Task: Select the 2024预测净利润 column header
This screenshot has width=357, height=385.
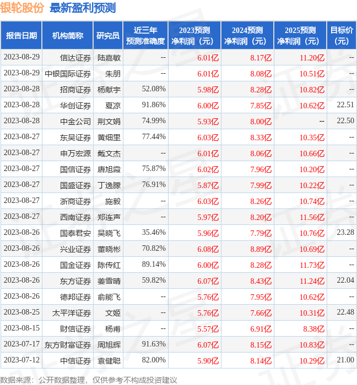Action: pos(247,35)
